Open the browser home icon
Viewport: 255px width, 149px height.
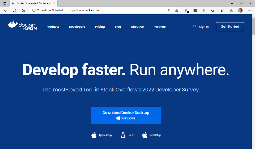tap(23, 10)
